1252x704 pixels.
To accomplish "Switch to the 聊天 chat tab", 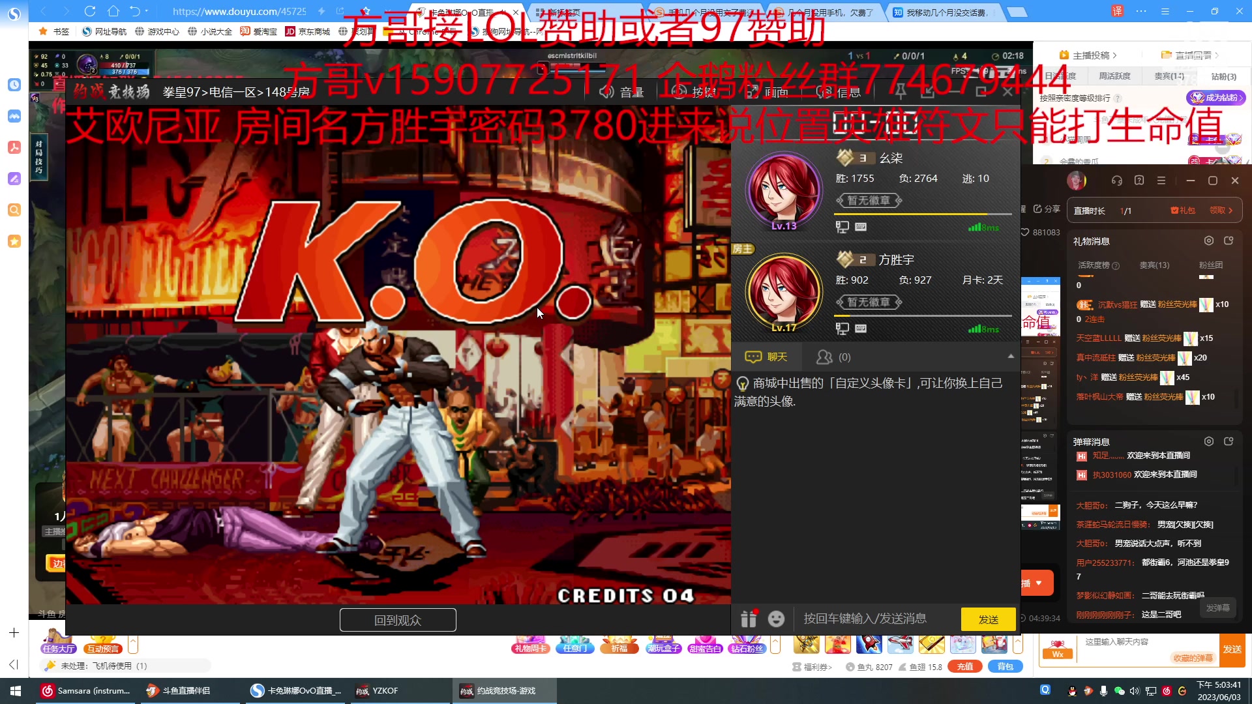I will tap(767, 357).
